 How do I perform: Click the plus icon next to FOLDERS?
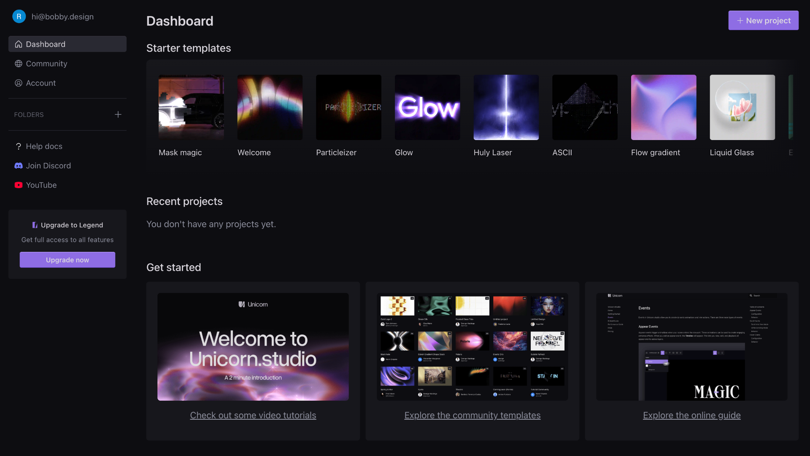click(x=118, y=114)
